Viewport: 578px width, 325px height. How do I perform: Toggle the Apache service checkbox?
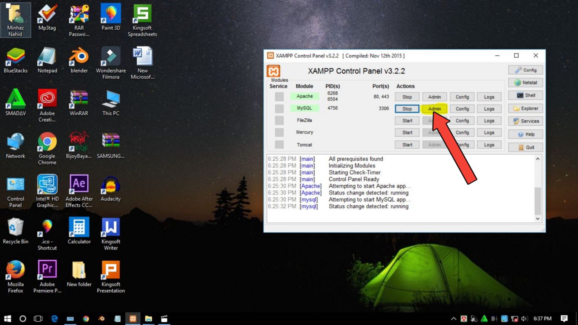[279, 97]
